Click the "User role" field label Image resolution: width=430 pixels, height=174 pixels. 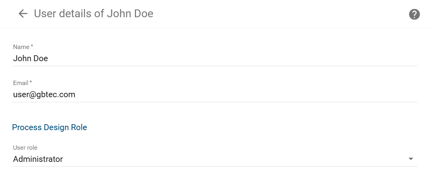pos(25,148)
